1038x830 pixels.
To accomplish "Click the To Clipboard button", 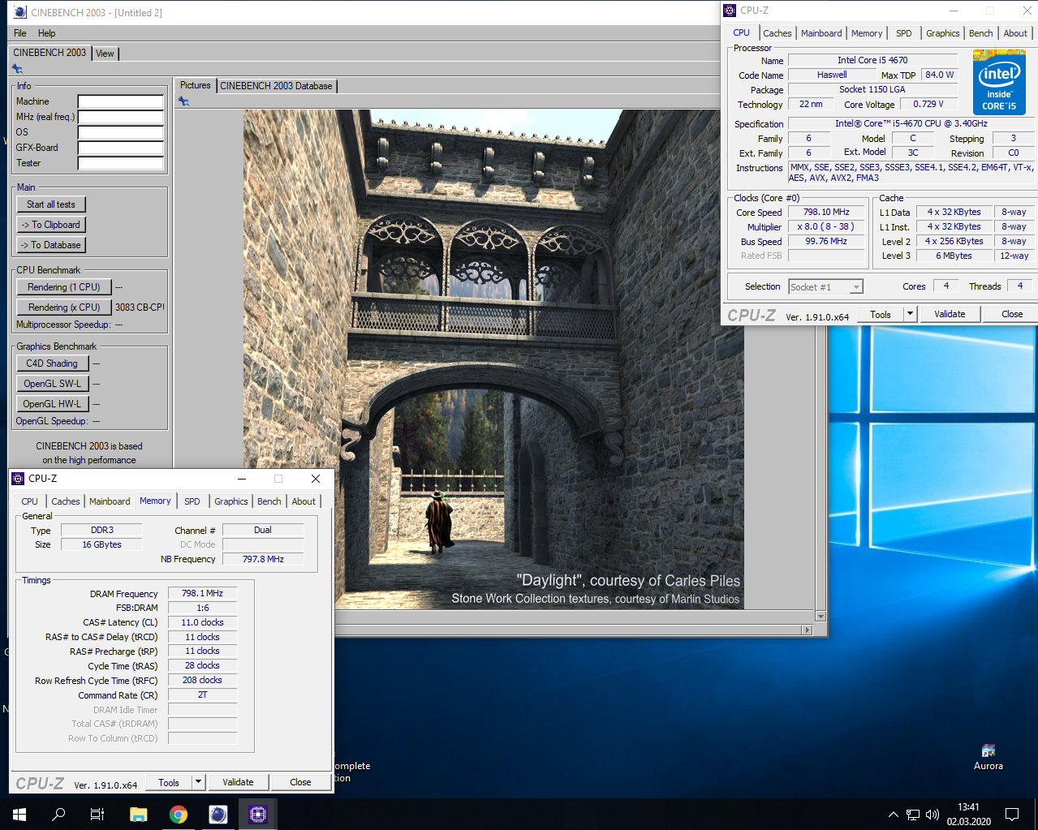I will (x=51, y=225).
